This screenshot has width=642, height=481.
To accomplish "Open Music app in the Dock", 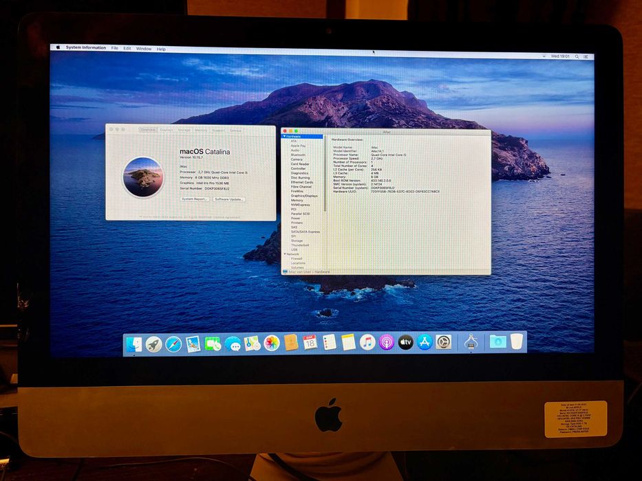I will tap(367, 342).
